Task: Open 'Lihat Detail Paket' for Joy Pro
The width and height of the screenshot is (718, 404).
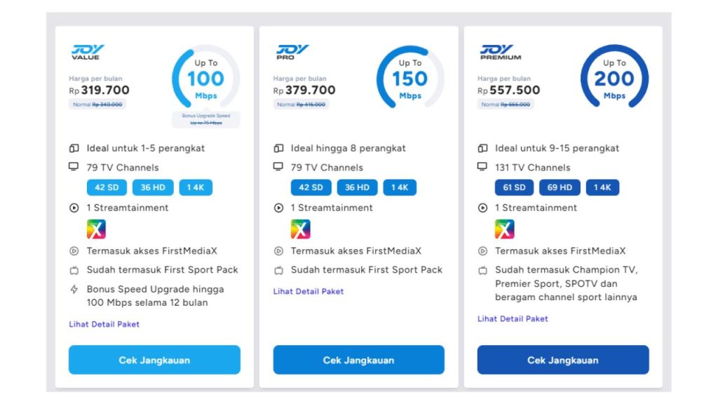Action: click(309, 291)
